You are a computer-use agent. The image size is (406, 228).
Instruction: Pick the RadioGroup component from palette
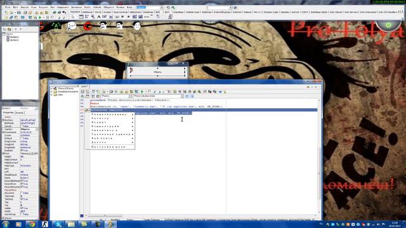click(158, 17)
